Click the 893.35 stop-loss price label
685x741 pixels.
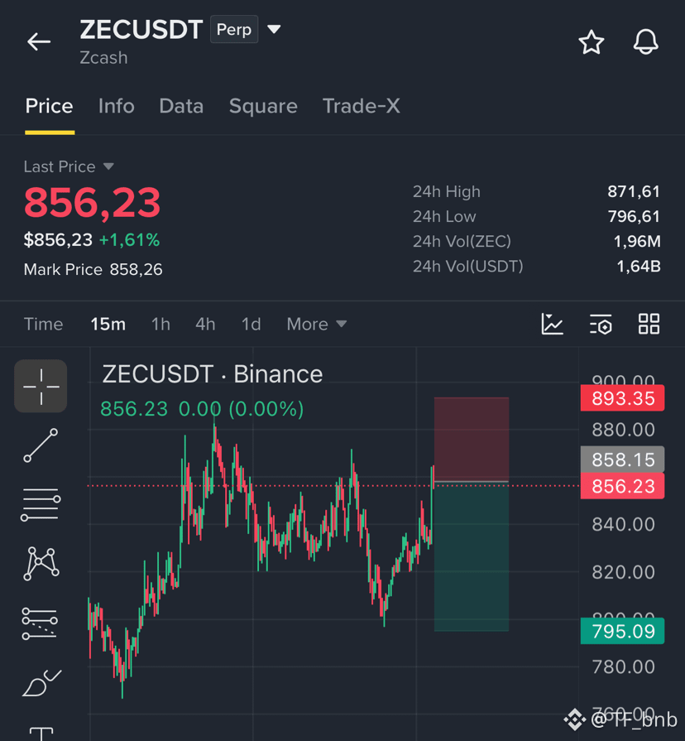(x=622, y=398)
